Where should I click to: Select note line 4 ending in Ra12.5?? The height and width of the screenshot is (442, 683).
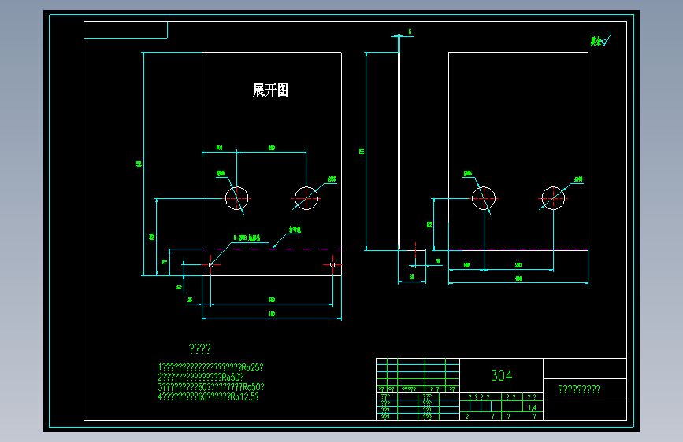(x=209, y=396)
